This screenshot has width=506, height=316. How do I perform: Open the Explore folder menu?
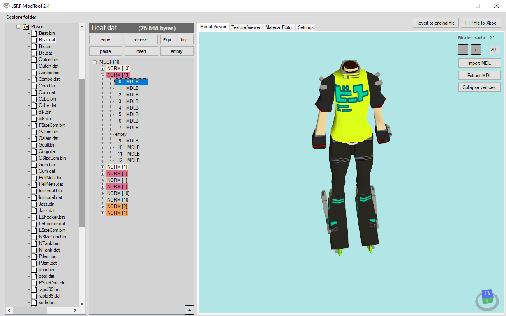(21, 17)
